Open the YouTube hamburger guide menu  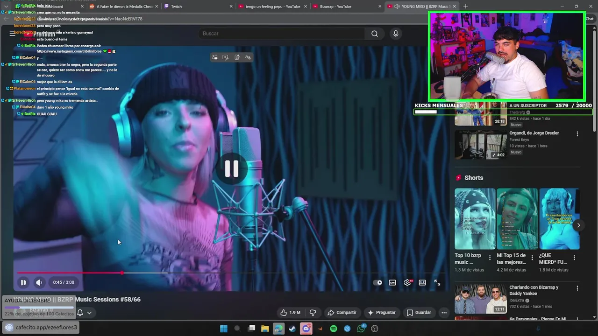pos(12,34)
